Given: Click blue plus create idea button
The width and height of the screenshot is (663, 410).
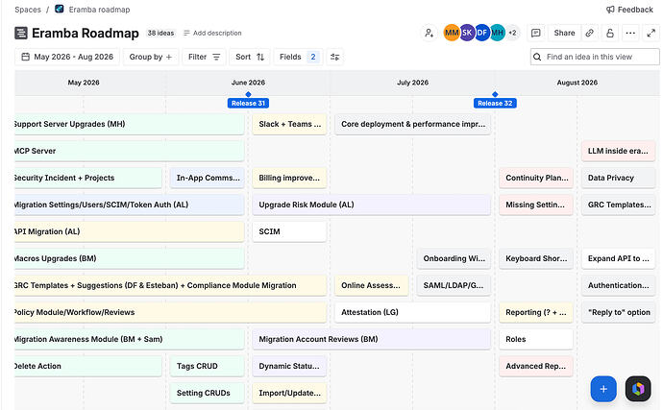Looking at the screenshot, I should pyautogui.click(x=603, y=389).
